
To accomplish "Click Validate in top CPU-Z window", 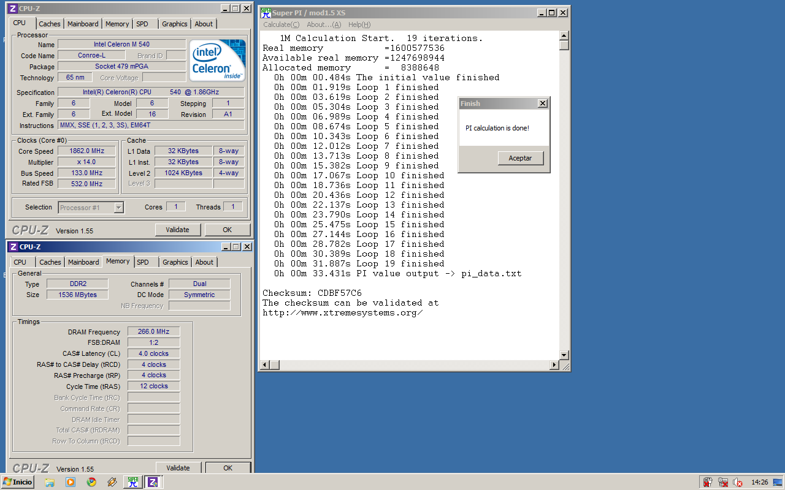I will (x=178, y=230).
